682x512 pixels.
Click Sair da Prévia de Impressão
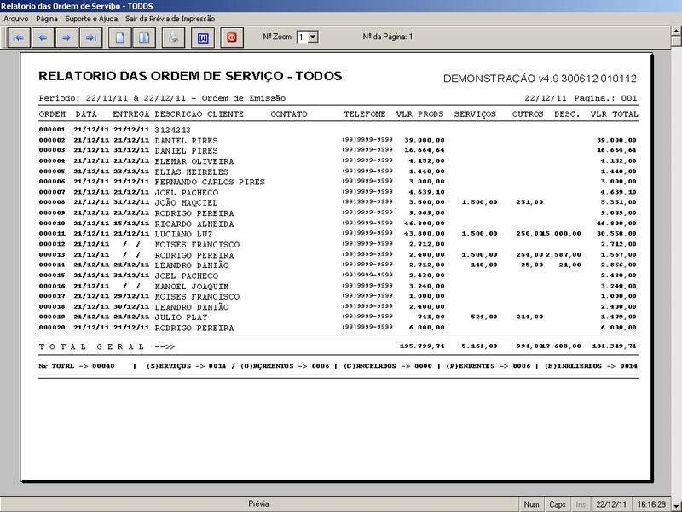(x=170, y=19)
